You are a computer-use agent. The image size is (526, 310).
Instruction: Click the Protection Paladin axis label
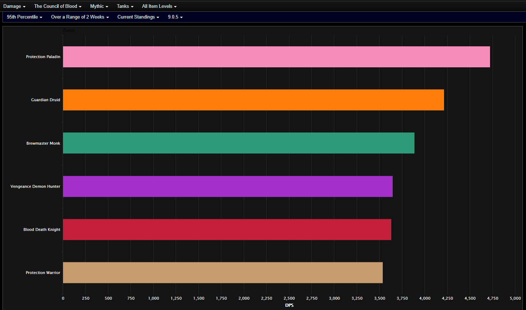43,57
